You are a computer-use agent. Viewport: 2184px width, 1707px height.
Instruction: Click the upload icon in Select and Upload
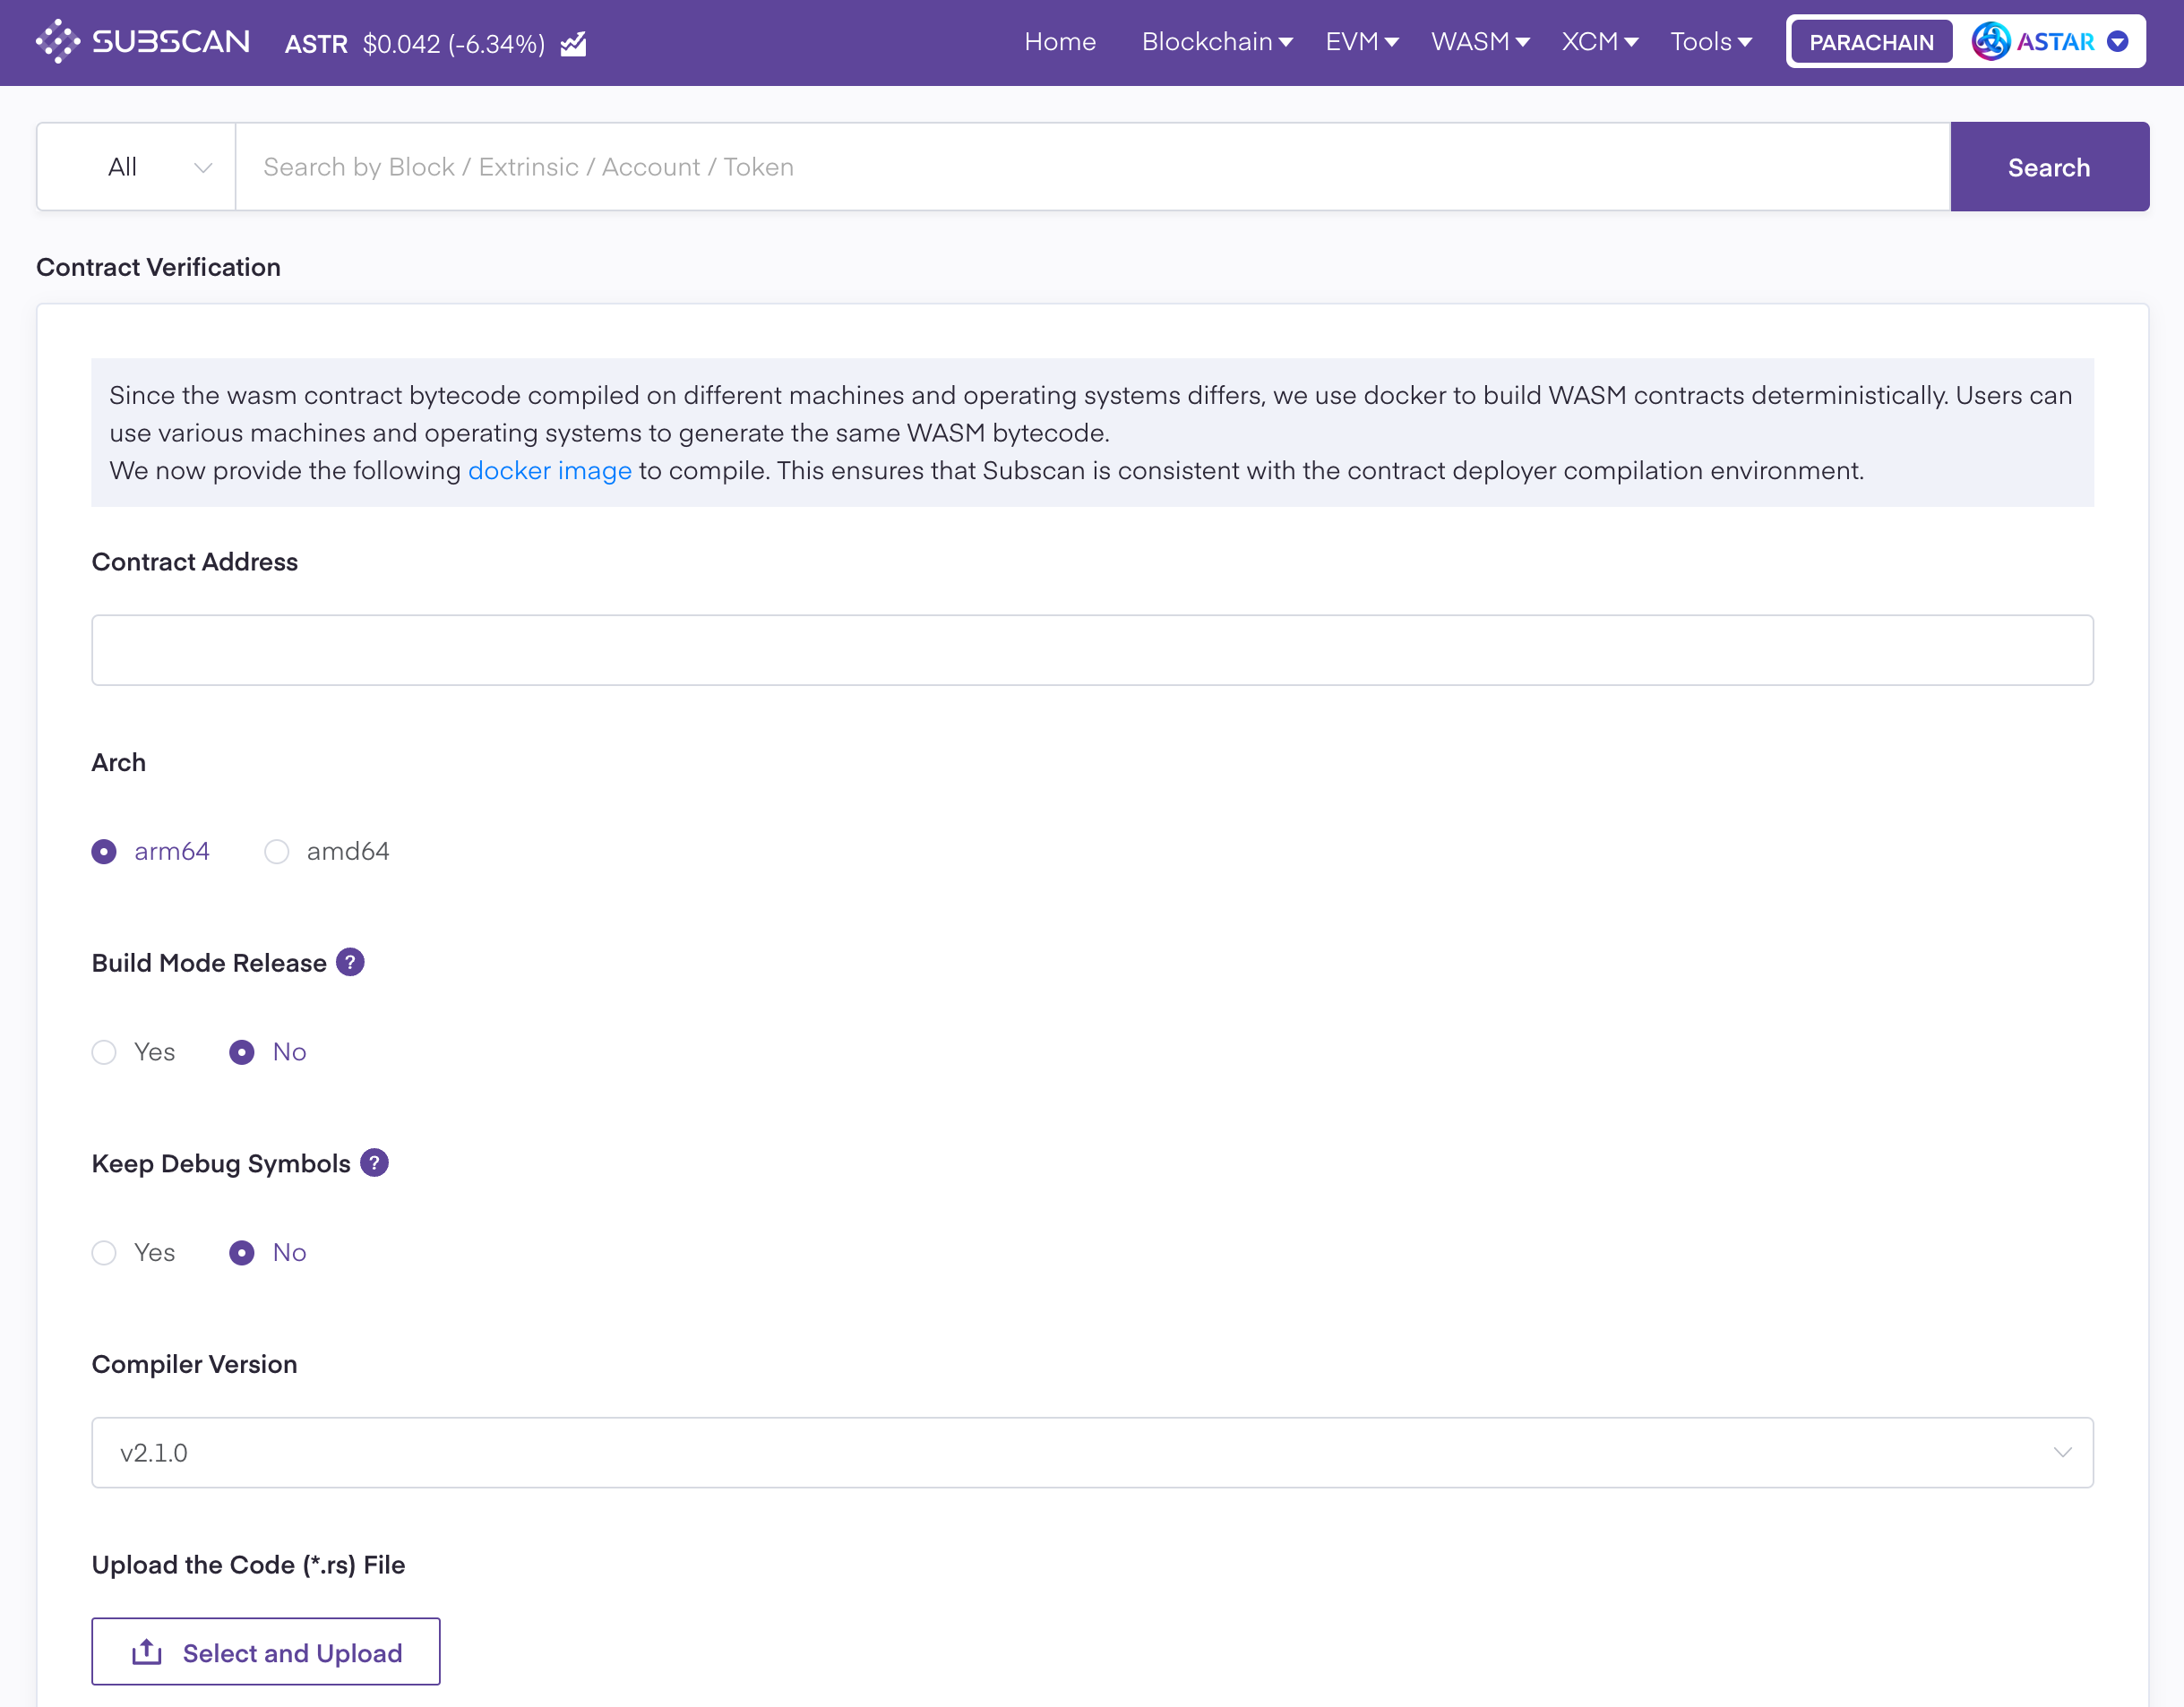pyautogui.click(x=146, y=1651)
